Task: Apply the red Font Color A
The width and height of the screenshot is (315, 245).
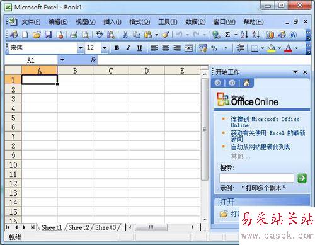Action: pyautogui.click(x=289, y=48)
